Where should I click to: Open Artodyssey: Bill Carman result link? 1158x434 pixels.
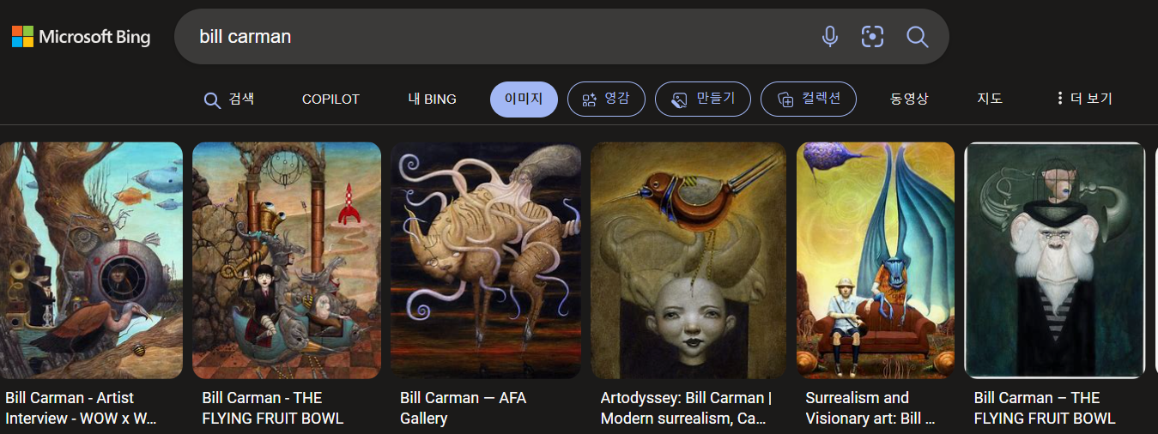click(x=686, y=407)
